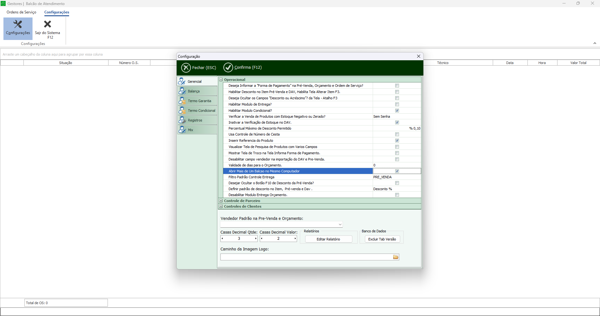Viewport: 600px width, 316px height.
Task: Click the Excluir Tab Versão button
Action: [382, 239]
